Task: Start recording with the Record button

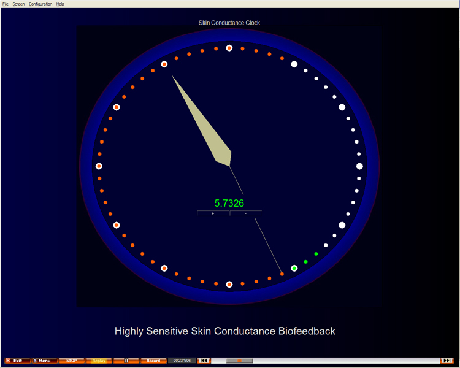Action: 153,361
